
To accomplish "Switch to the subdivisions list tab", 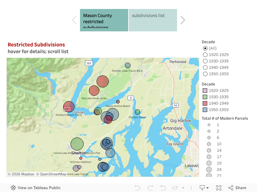I will click(153, 20).
